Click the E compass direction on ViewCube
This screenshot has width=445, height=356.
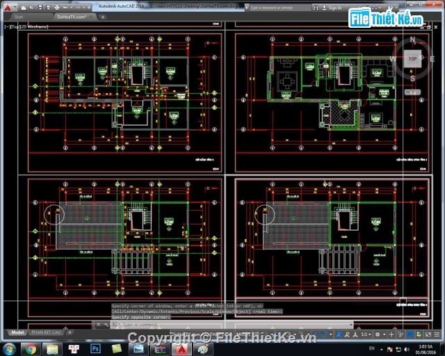(x=432, y=59)
